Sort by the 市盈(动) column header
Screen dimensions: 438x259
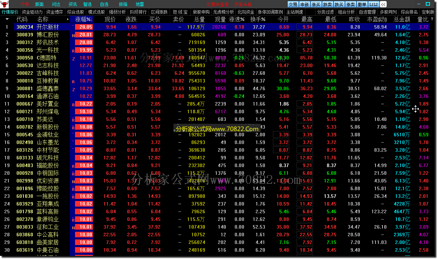(377, 19)
